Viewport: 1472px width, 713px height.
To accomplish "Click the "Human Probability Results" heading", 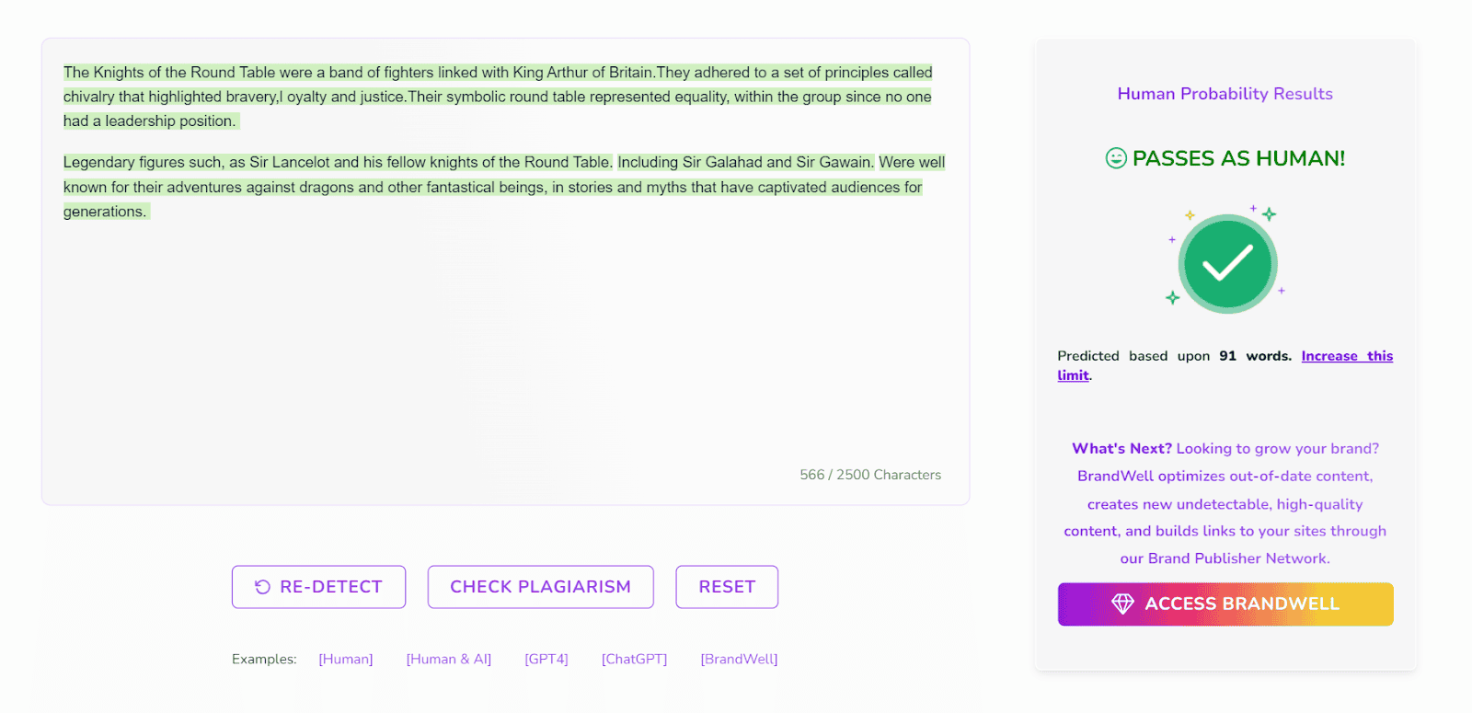I will coord(1225,94).
